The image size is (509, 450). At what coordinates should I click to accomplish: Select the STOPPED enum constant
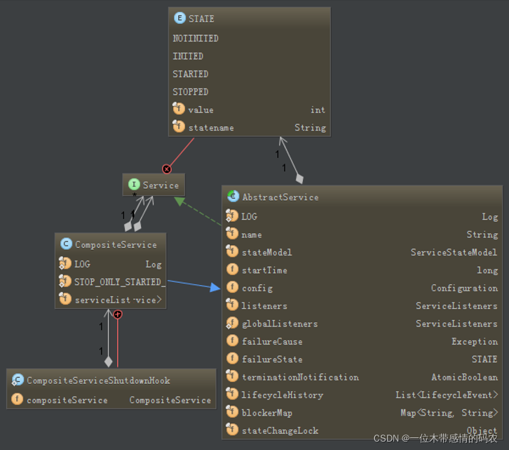(x=191, y=92)
